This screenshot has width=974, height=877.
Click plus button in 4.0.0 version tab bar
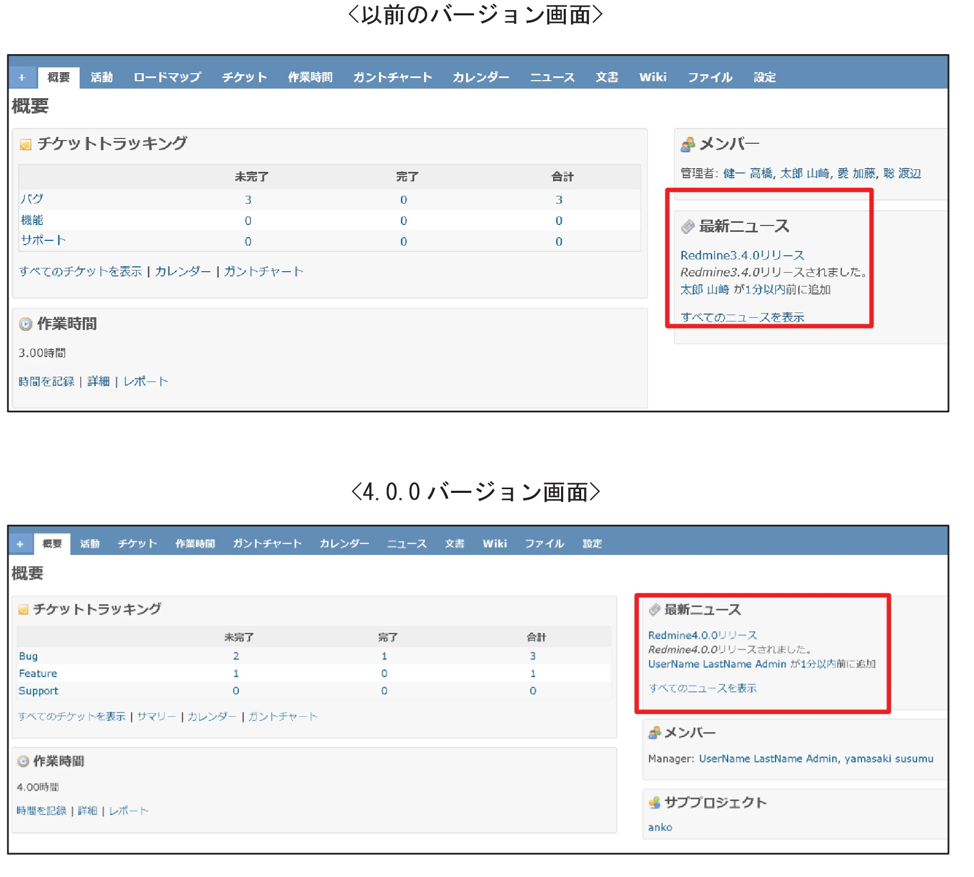[x=20, y=544]
